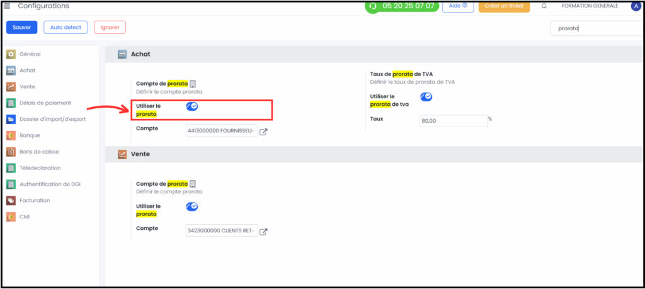
Task: Click the Vente chart icon in sidebar
Action: 11,87
